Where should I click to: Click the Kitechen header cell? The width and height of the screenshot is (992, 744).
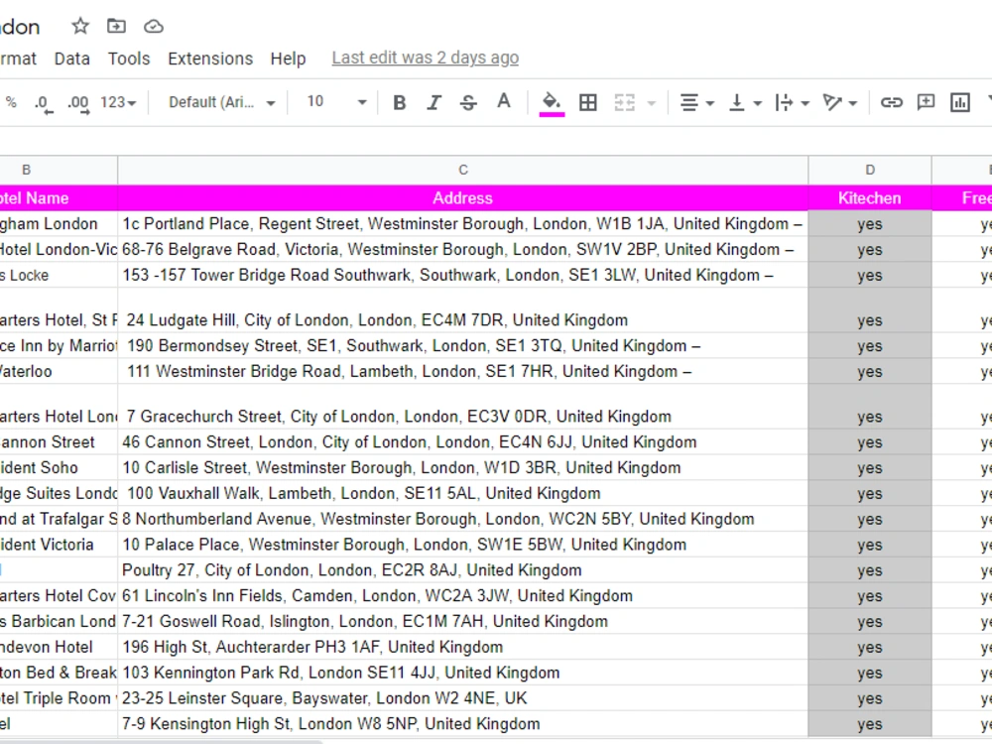(870, 198)
